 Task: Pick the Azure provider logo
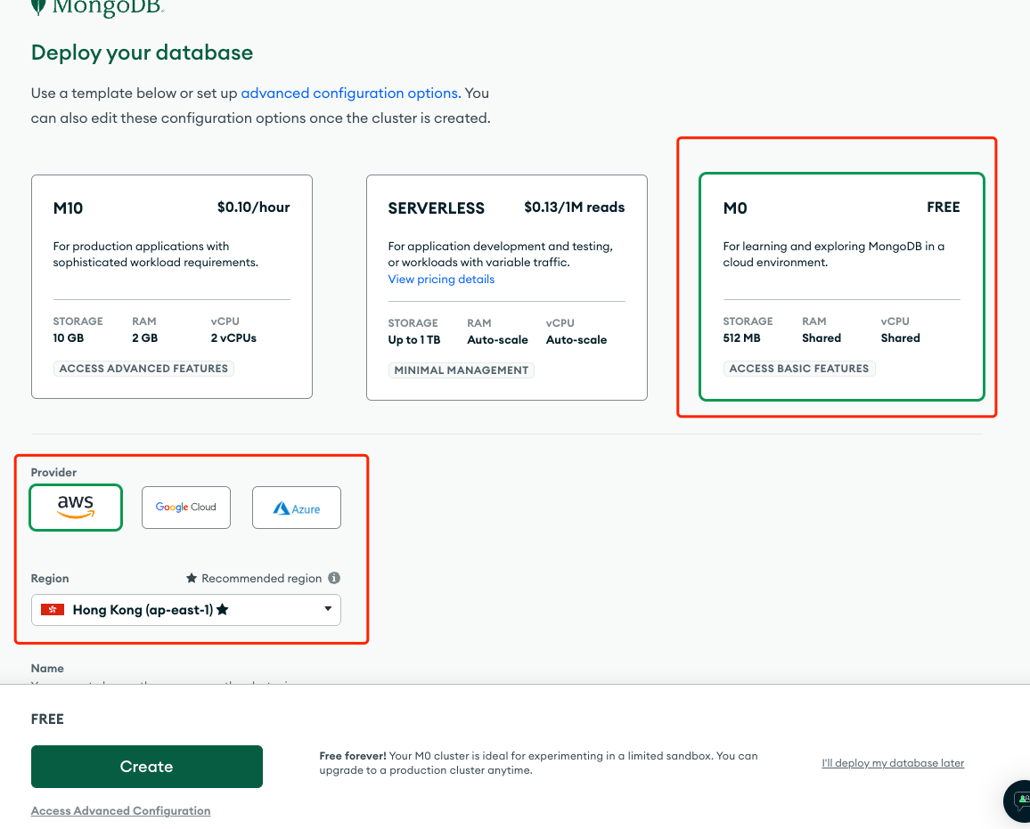pos(297,508)
